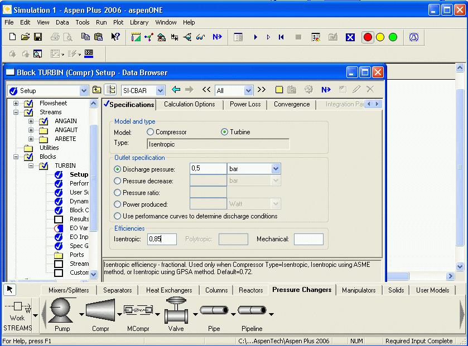Switch to the Convergence tab
468x346 pixels.
292,104
